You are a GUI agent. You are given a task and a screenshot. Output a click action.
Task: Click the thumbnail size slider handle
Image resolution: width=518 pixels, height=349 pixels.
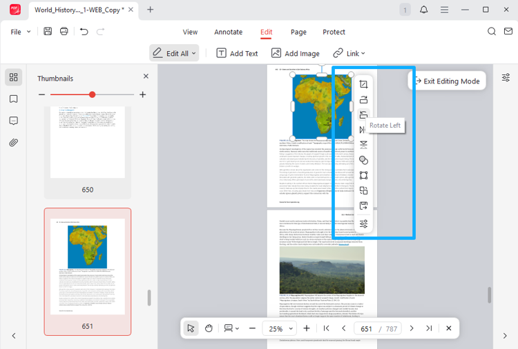point(92,94)
